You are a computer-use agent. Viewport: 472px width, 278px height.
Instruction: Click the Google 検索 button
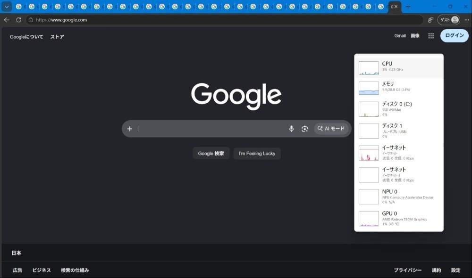tap(211, 153)
